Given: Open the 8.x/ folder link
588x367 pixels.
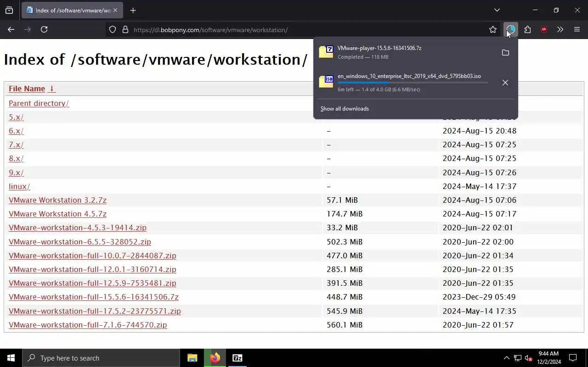Looking at the screenshot, I should (16, 158).
